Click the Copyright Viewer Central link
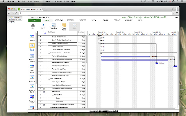186x116 pixels. click(x=103, y=111)
